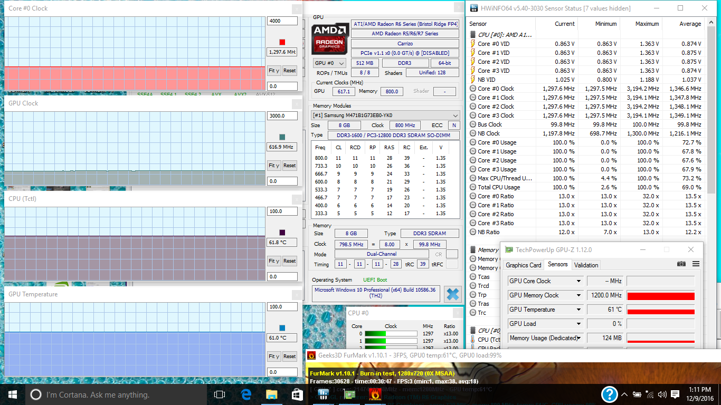Screen dimensions: 721x405
Task: Open the GPU Temperature sensor dropdown in GPU-Z
Action: [546, 310]
